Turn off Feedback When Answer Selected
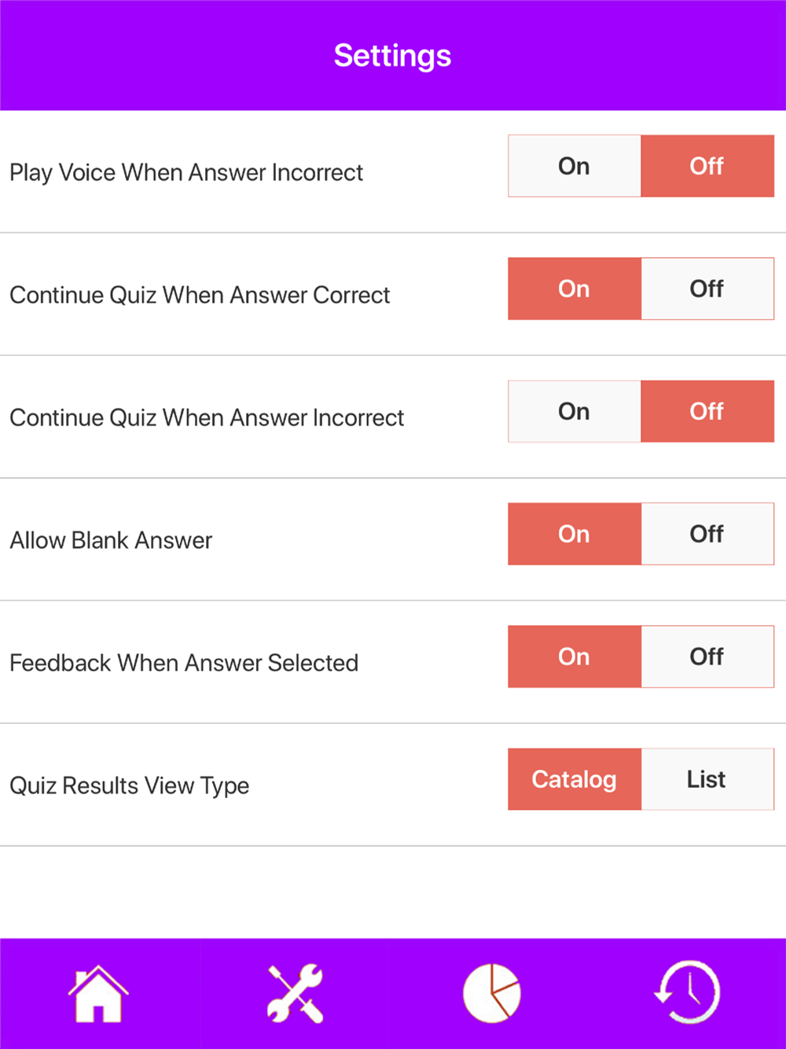 pyautogui.click(x=707, y=657)
